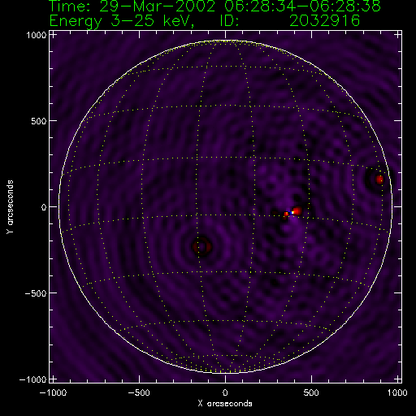This screenshot has width=416, height=416.
Task: Click the north pole of the solar grid
Action: (x=225, y=41)
